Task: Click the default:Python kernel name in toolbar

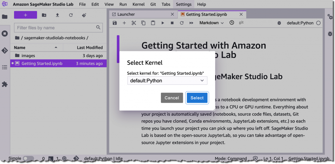Action: click(300, 23)
